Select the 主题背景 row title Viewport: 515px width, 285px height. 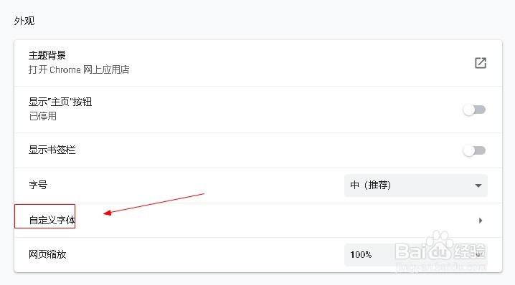[x=47, y=55]
